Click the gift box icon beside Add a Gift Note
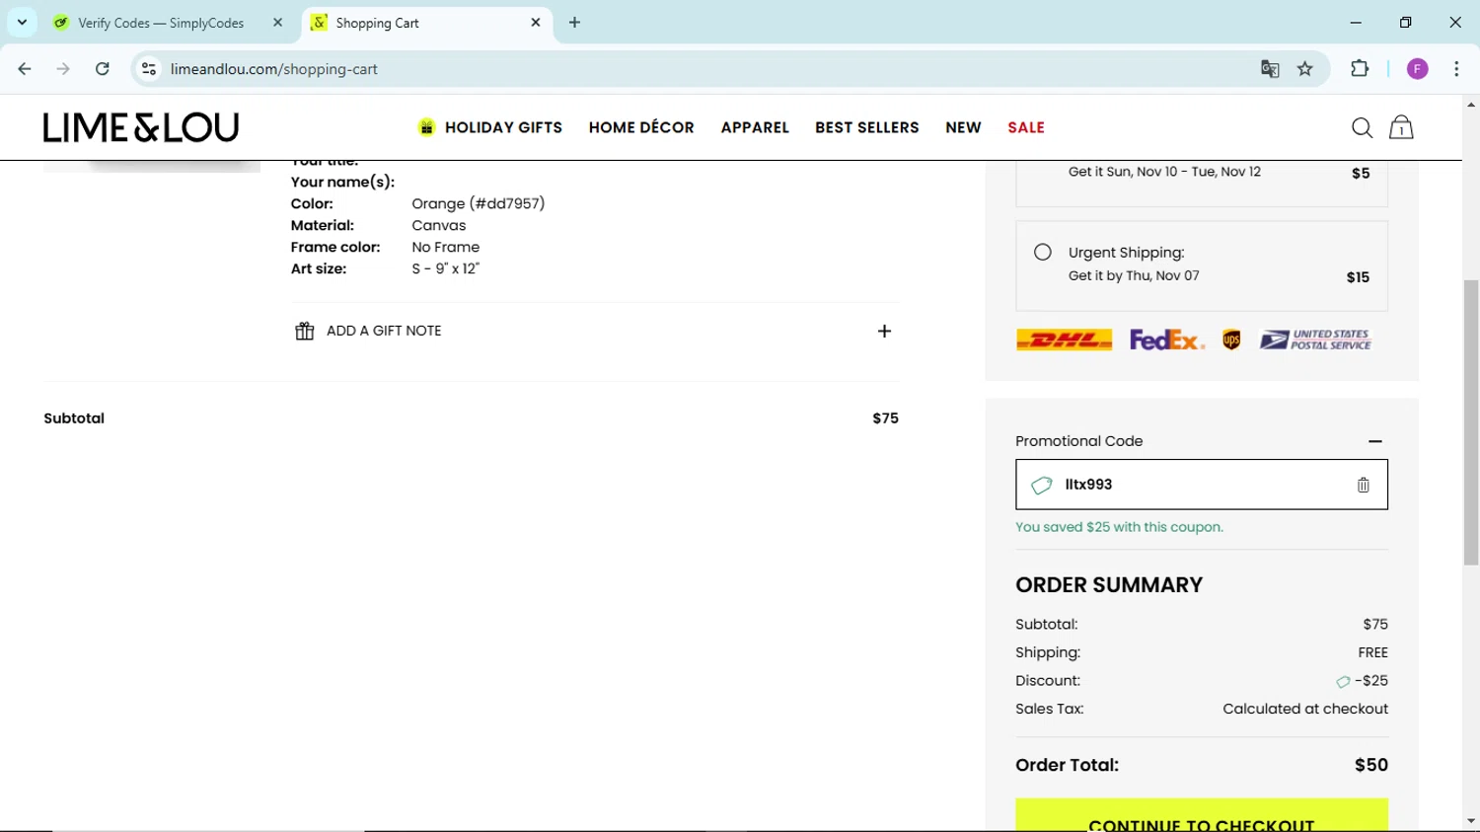The width and height of the screenshot is (1480, 832). pyautogui.click(x=305, y=331)
